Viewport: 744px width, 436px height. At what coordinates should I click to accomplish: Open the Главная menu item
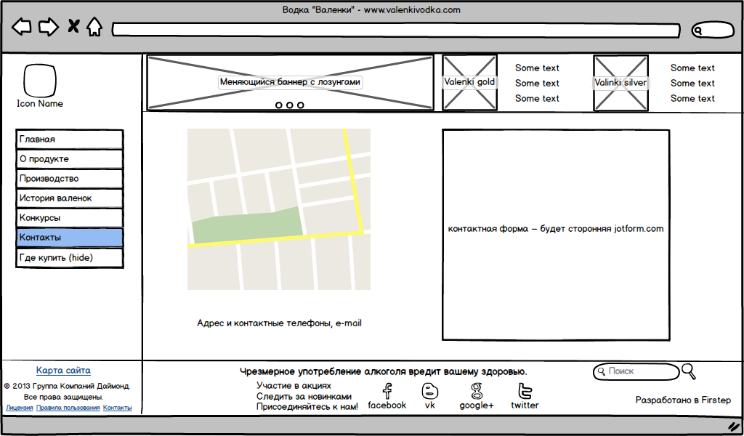70,140
